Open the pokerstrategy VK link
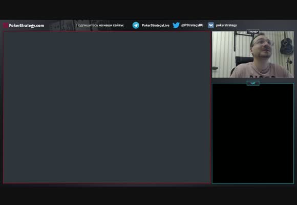This screenshot has width=297, height=205. click(x=226, y=25)
